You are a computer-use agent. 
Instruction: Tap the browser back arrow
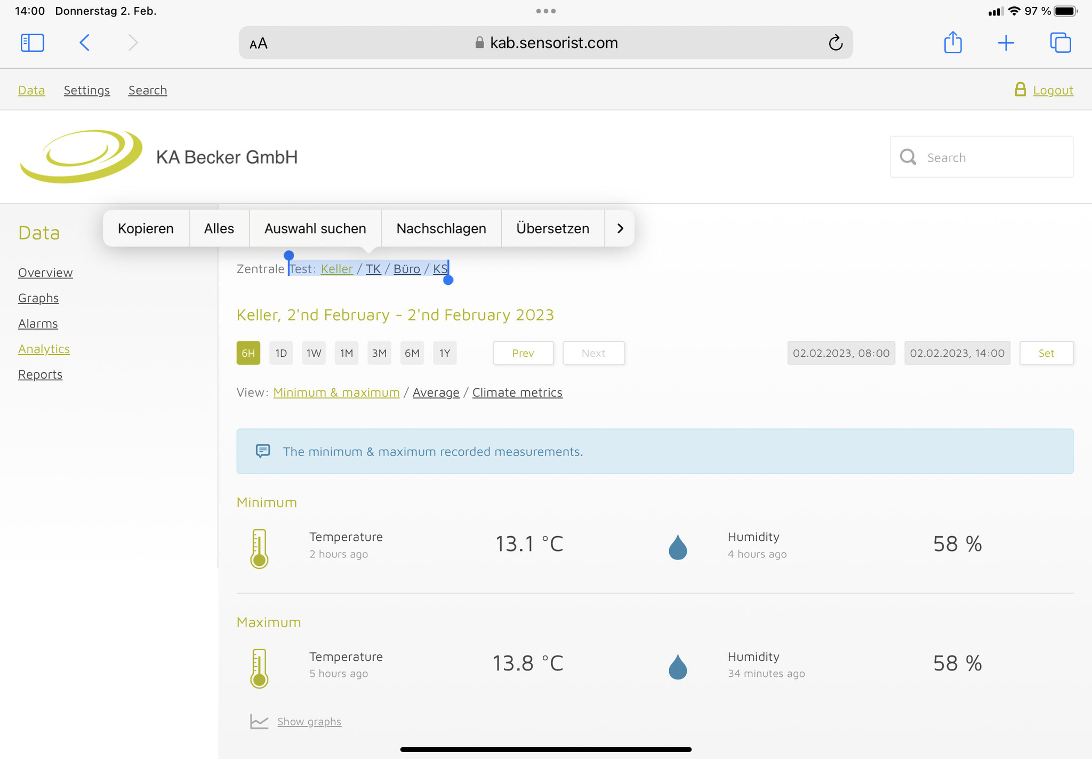click(x=84, y=43)
